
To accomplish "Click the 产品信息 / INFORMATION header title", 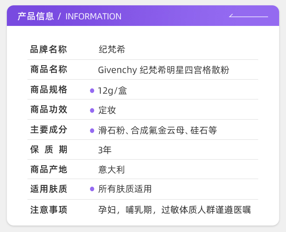I will 69,16.
